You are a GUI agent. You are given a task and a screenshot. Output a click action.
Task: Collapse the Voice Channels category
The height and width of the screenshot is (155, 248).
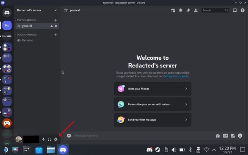(x=26, y=34)
